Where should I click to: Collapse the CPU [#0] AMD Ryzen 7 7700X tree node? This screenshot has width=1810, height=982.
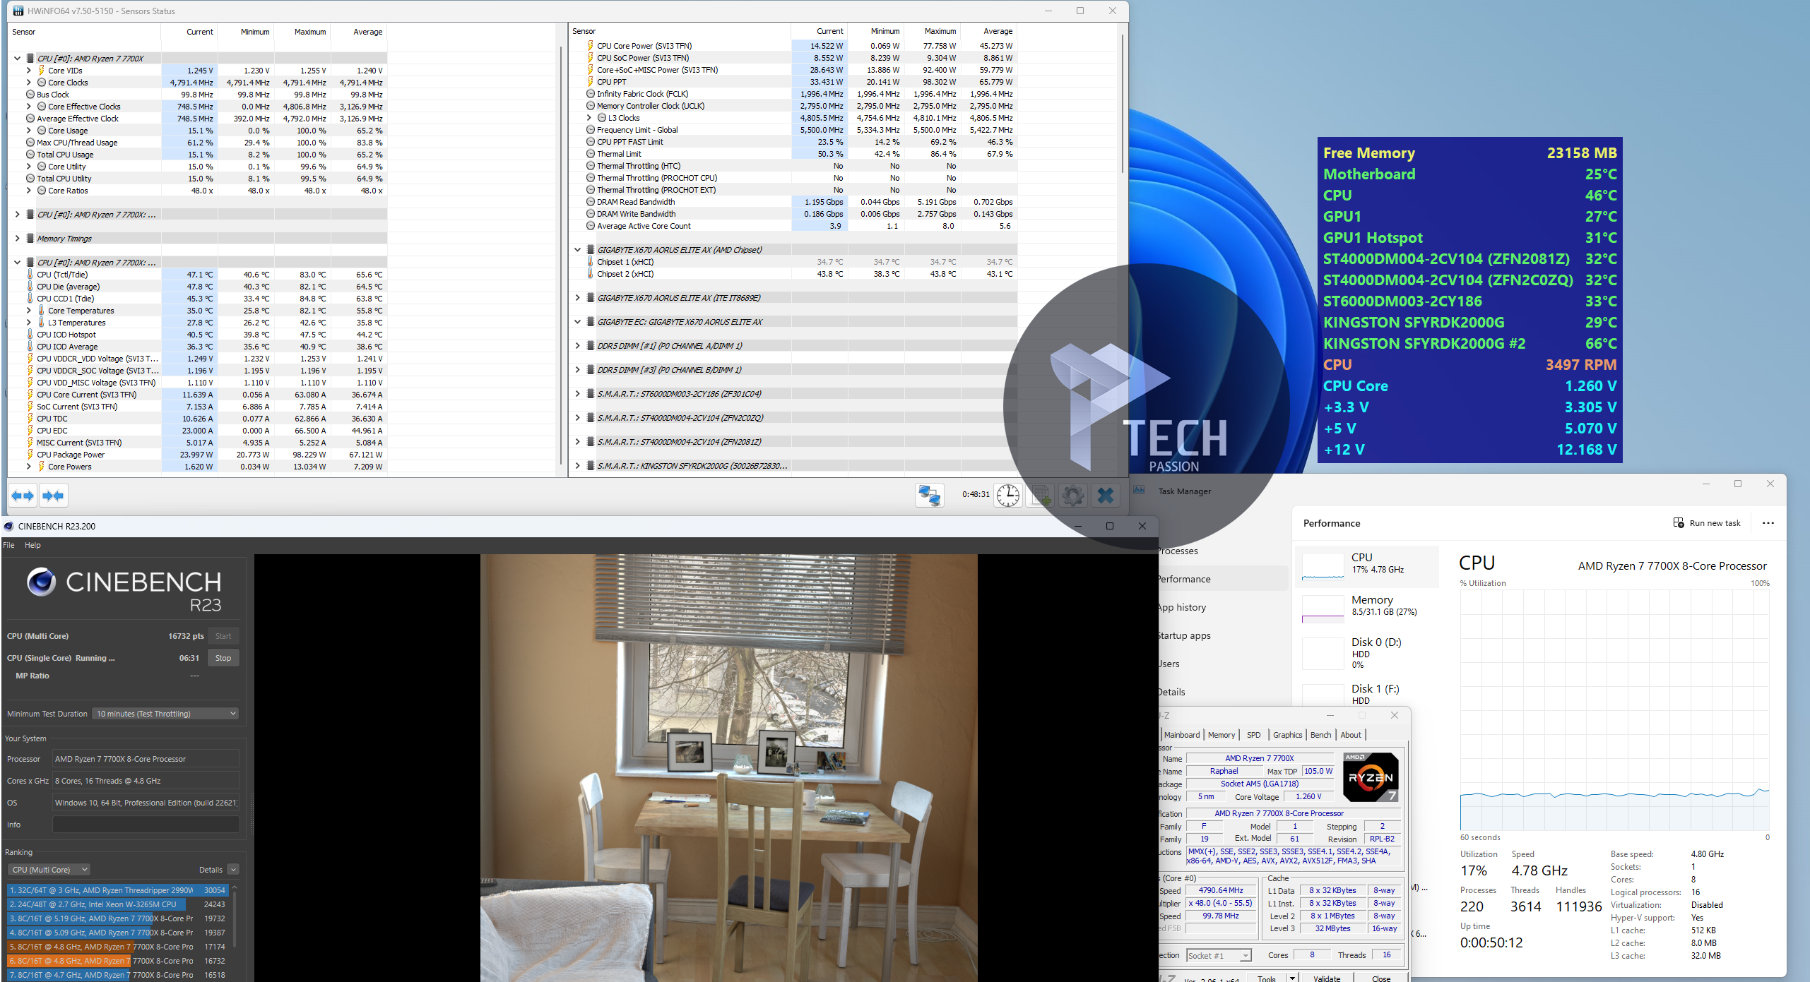tap(17, 59)
